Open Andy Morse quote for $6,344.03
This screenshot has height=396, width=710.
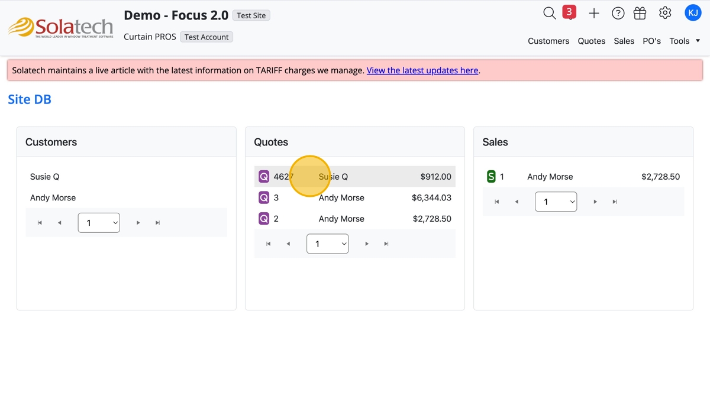(x=354, y=197)
